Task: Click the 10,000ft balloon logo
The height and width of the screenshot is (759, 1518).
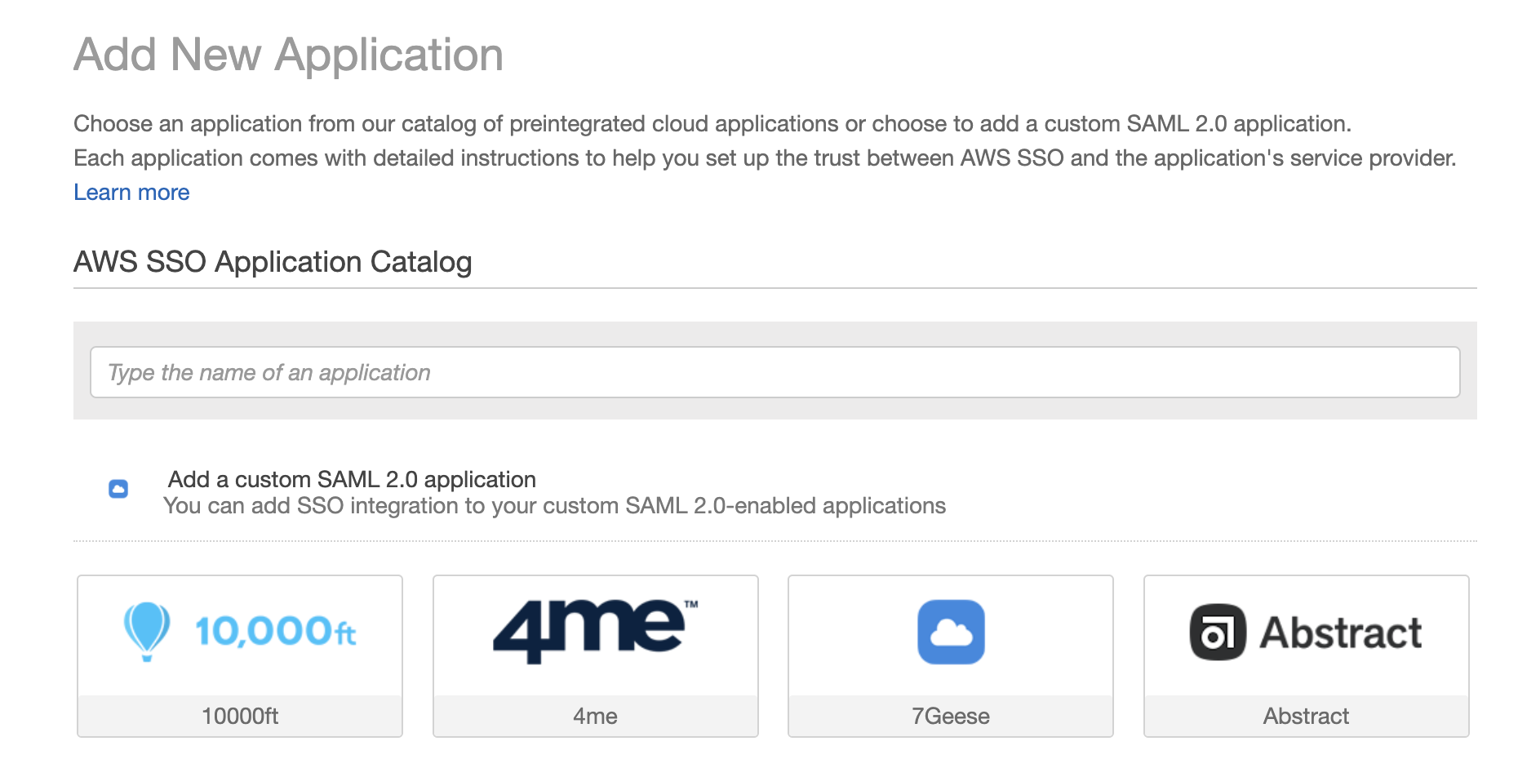Action: 147,632
